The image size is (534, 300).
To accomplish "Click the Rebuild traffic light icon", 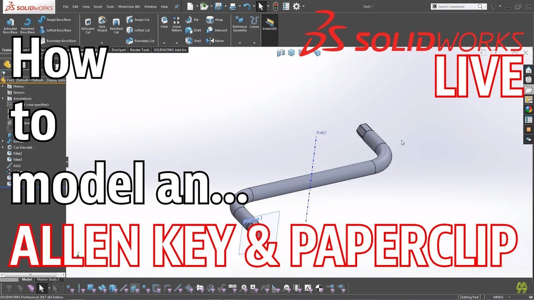I will [276, 6].
